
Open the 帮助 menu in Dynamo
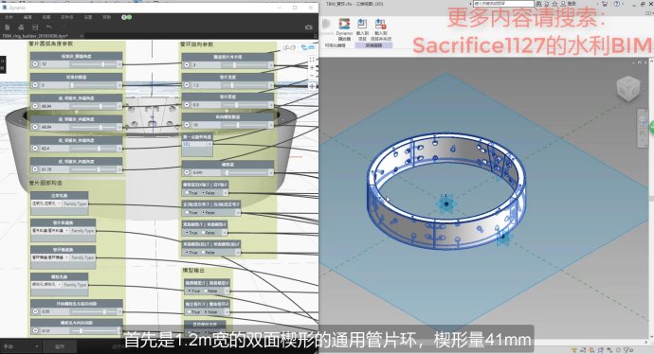tap(107, 17)
